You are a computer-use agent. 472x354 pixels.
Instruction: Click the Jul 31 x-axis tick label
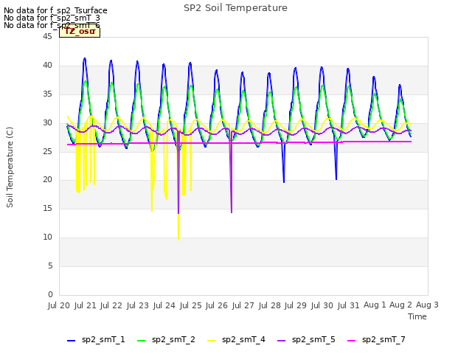point(348,305)
